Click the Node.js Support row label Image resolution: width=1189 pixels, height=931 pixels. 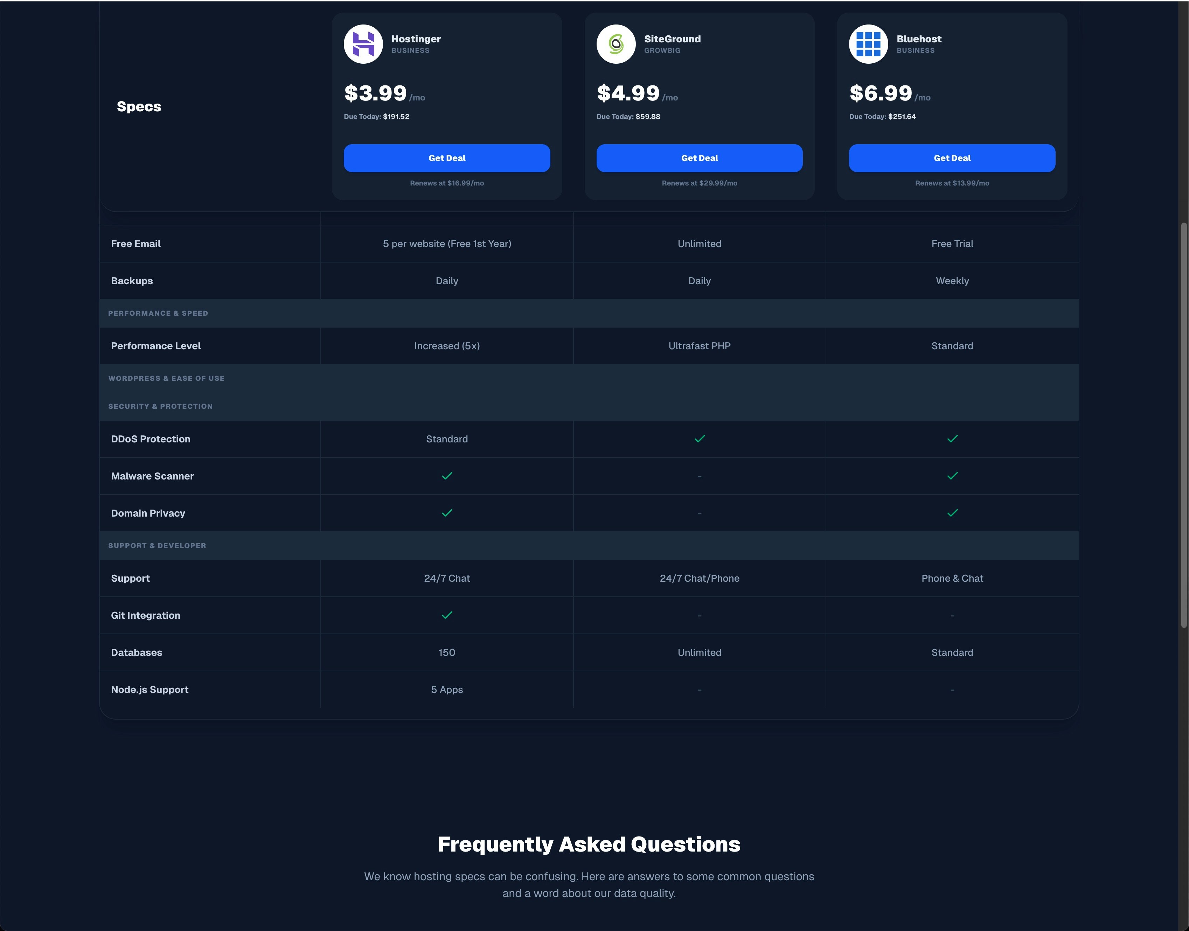coord(150,689)
